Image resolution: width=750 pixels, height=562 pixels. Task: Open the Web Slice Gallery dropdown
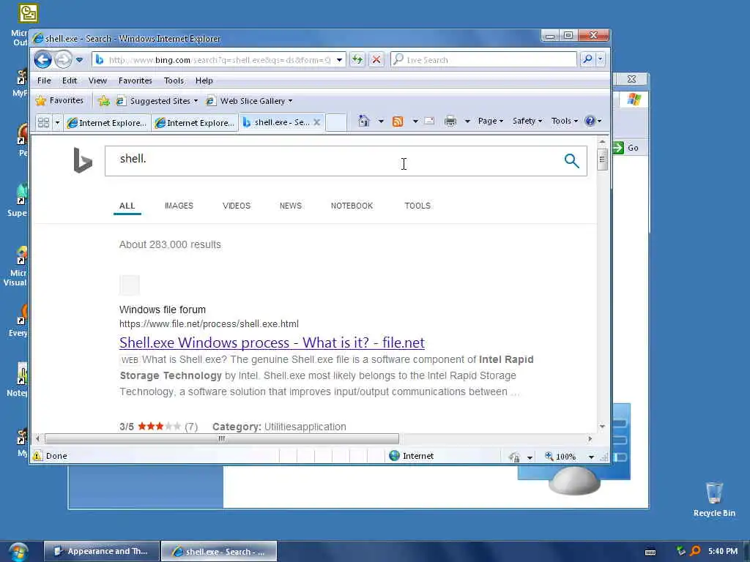[249, 101]
